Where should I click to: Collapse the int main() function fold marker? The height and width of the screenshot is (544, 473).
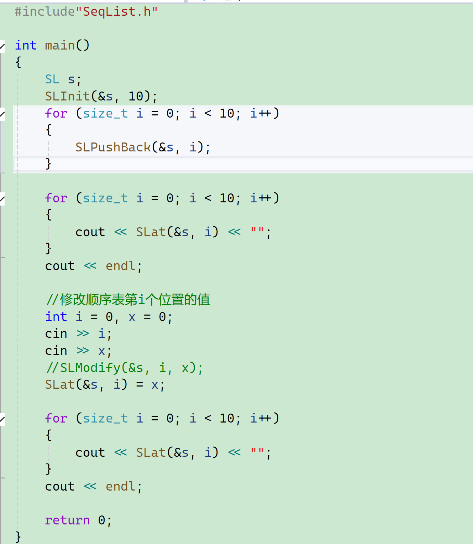click(x=2, y=46)
